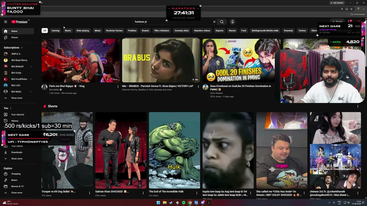This screenshot has height=206, width=367.
Task: Play the Salman Khan short thumbnail
Action: 121,150
